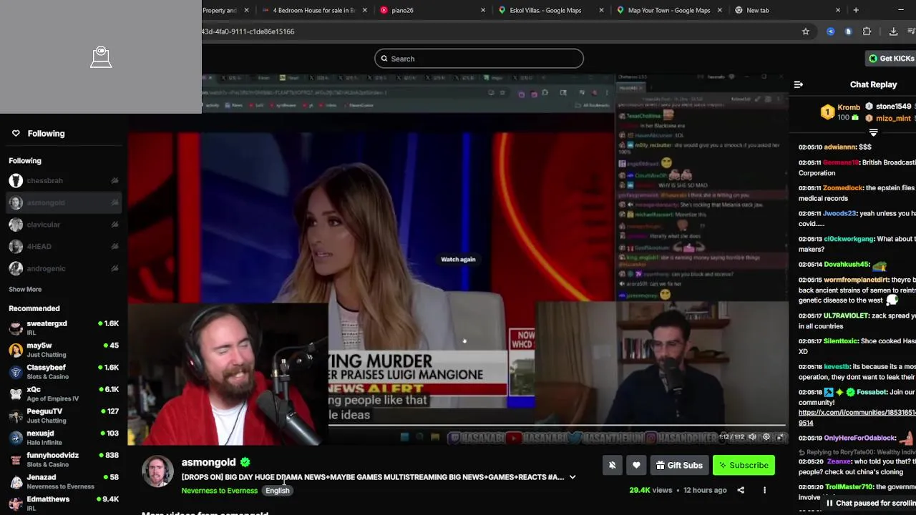Click the blue eye extension icon
This screenshot has height=515, width=916.
(830, 31)
